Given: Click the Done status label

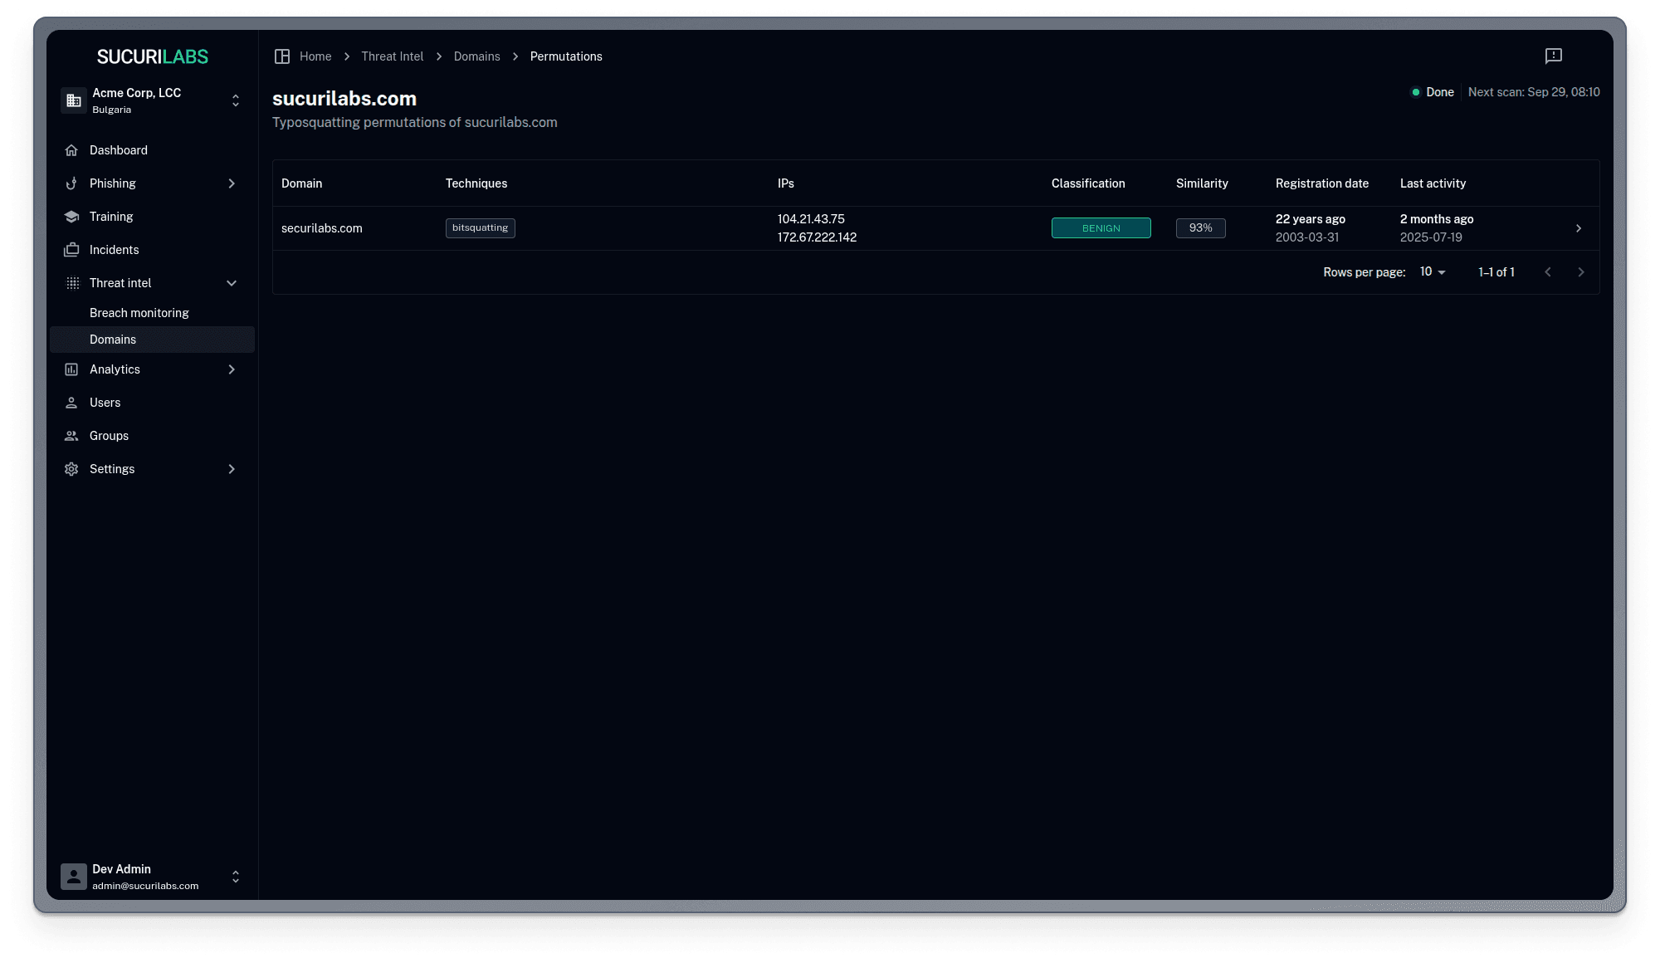Looking at the screenshot, I should coord(1440,92).
